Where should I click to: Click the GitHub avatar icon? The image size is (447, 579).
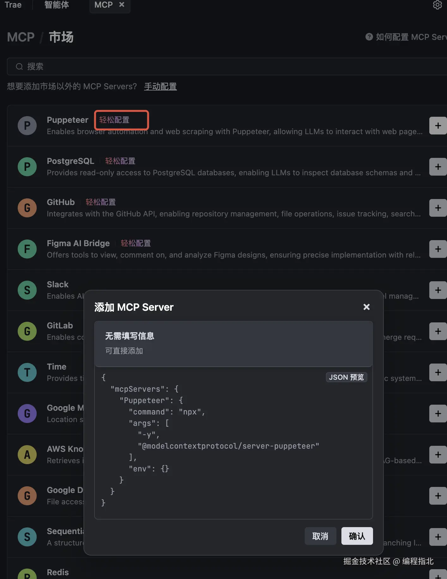(x=27, y=208)
